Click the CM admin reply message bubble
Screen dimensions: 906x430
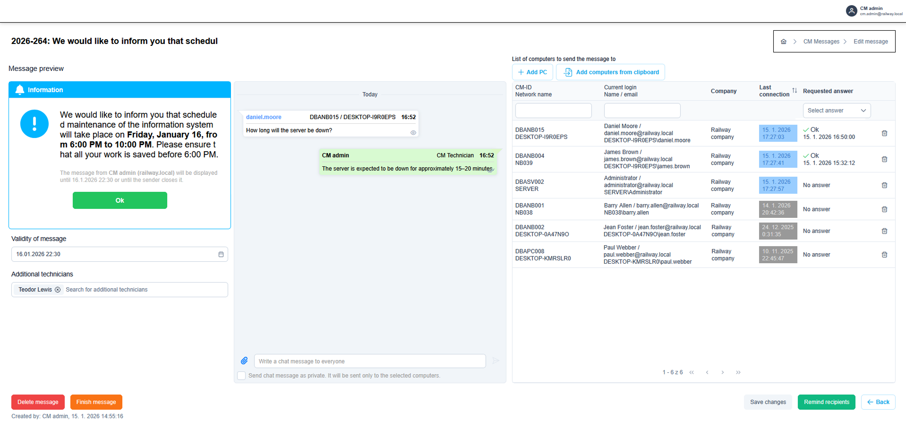pos(408,162)
